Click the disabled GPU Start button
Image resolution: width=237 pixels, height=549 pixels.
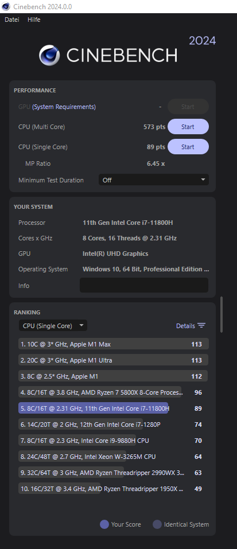[x=188, y=107]
